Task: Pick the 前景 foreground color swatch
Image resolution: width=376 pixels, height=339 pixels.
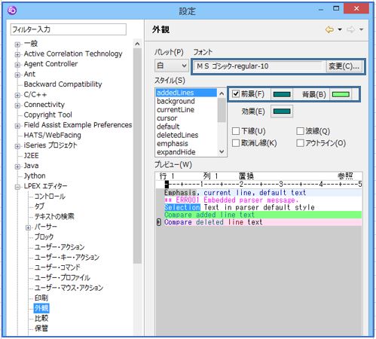Action: tap(282, 94)
